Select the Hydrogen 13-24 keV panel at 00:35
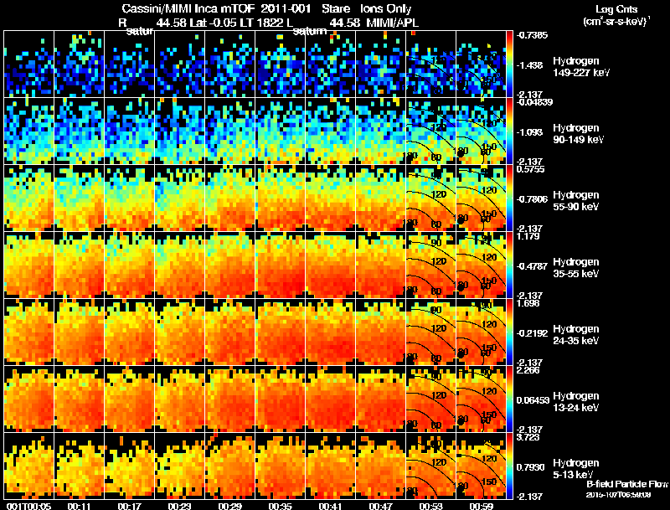The height and width of the screenshot is (510, 670). pyautogui.click(x=281, y=399)
